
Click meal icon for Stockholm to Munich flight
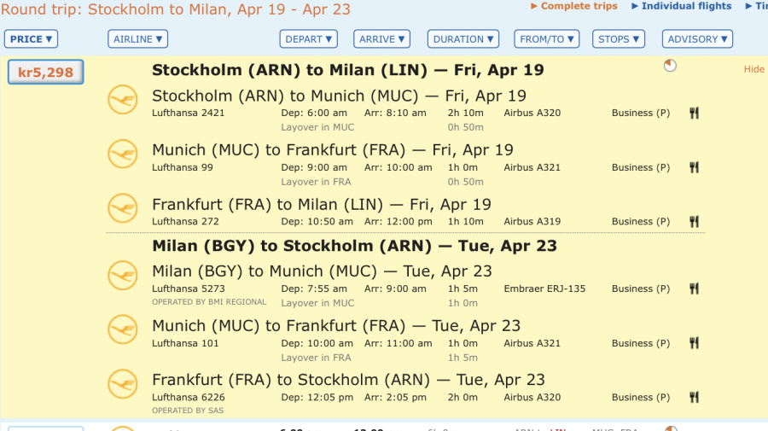[x=694, y=114]
